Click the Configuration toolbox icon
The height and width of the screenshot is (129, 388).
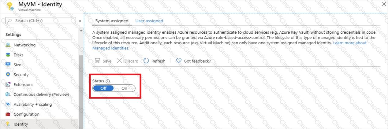point(8,114)
